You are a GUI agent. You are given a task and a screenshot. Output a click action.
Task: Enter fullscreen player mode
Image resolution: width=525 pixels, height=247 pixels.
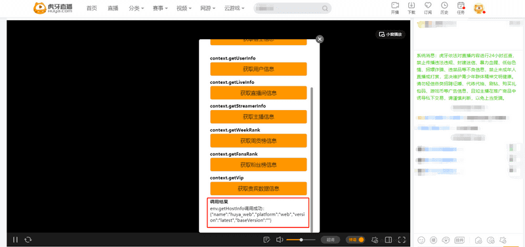click(402, 240)
